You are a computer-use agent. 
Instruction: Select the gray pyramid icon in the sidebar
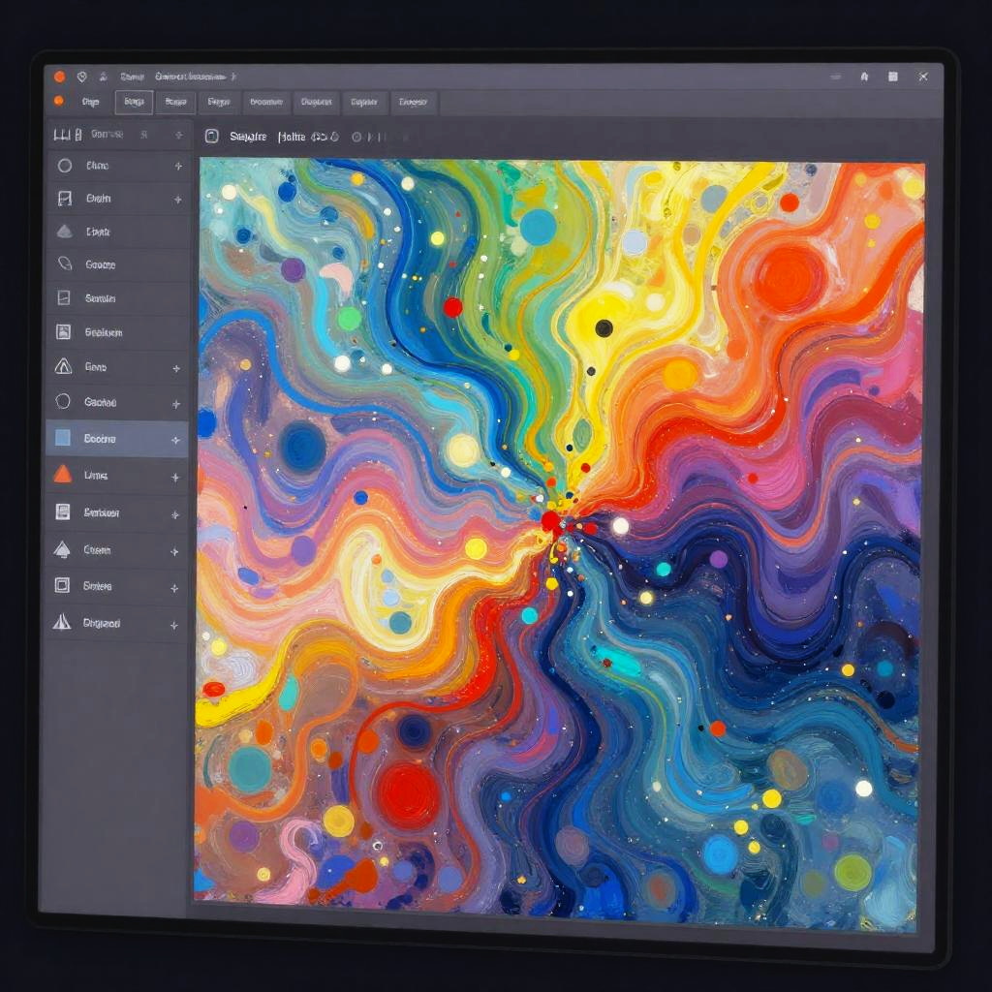point(64,232)
